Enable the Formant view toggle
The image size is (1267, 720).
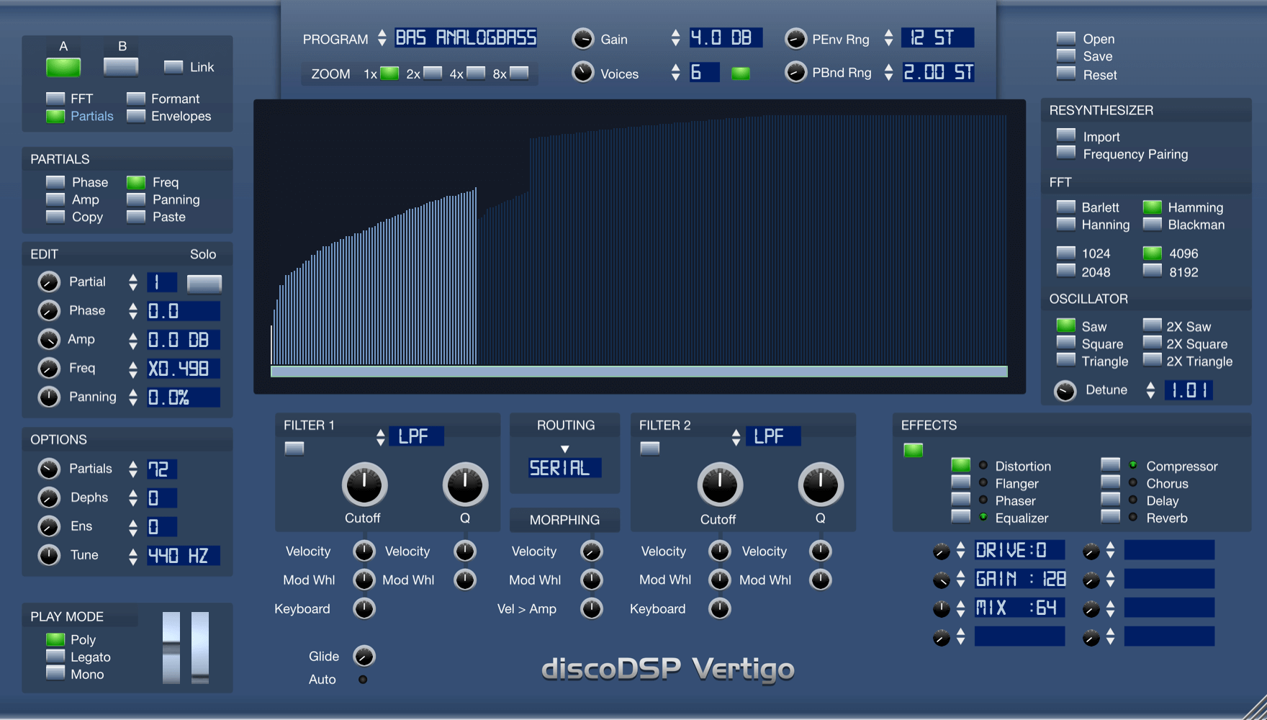pyautogui.click(x=136, y=99)
